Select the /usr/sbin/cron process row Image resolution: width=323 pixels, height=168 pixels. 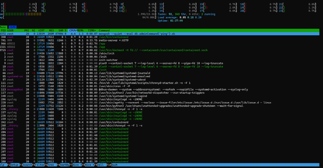tap(160, 86)
